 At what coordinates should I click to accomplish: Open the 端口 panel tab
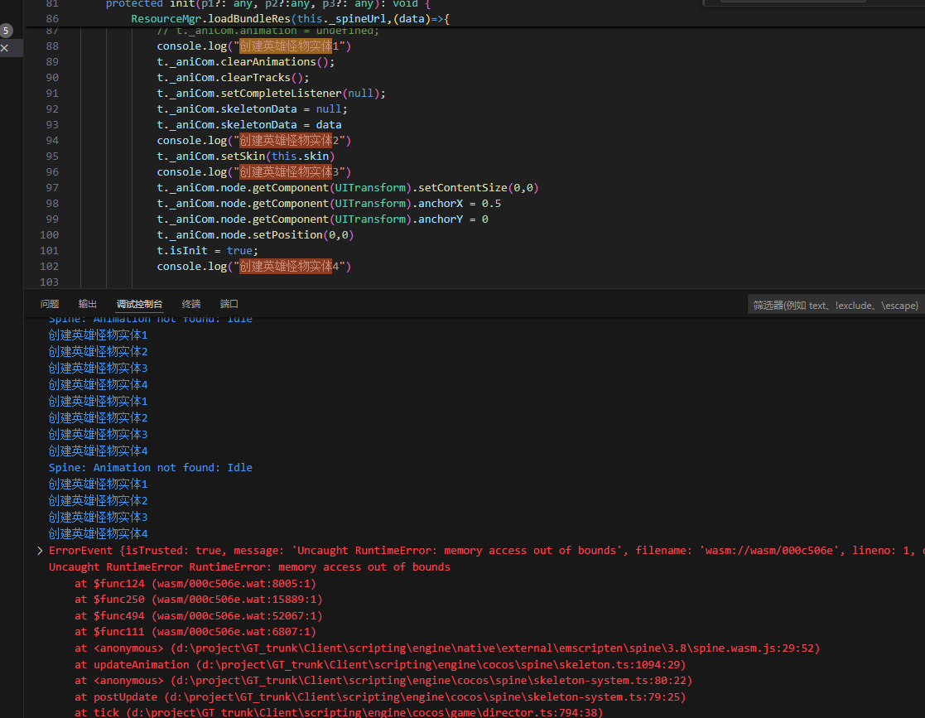point(229,304)
